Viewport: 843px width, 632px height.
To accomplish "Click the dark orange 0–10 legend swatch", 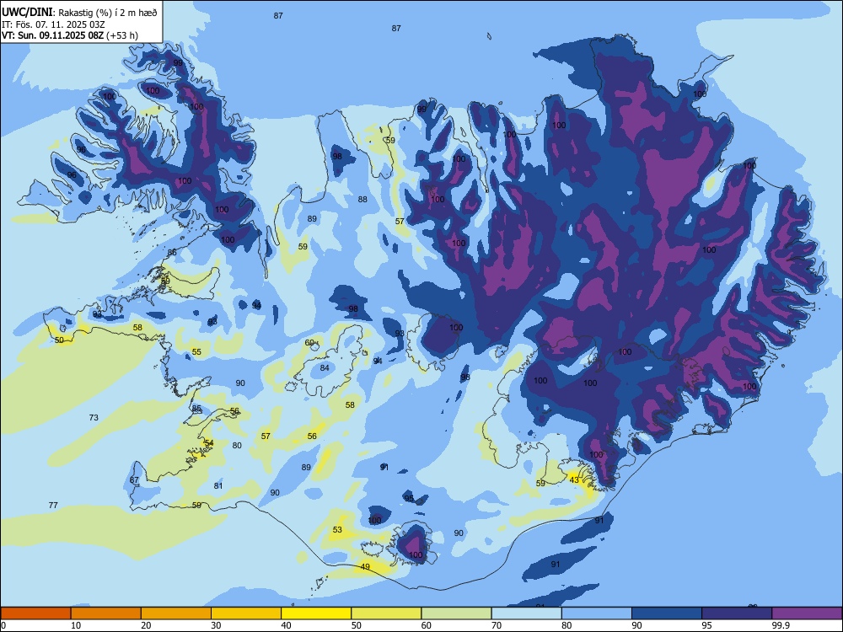I will pyautogui.click(x=35, y=613).
